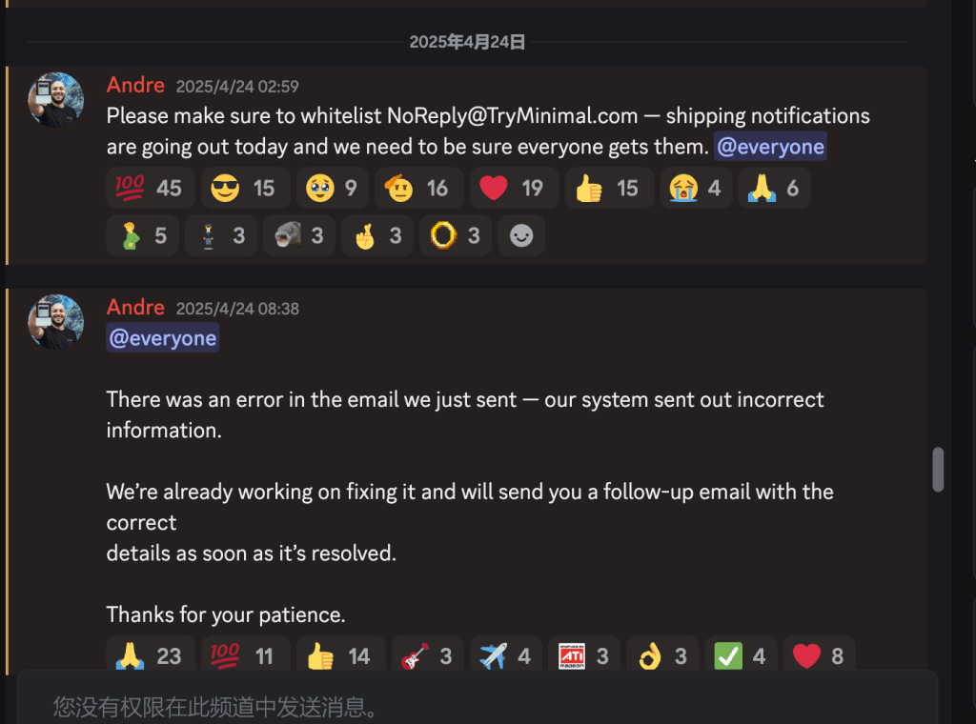Click the airplane reaction with 4
This screenshot has height=724, width=976.
pos(505,655)
